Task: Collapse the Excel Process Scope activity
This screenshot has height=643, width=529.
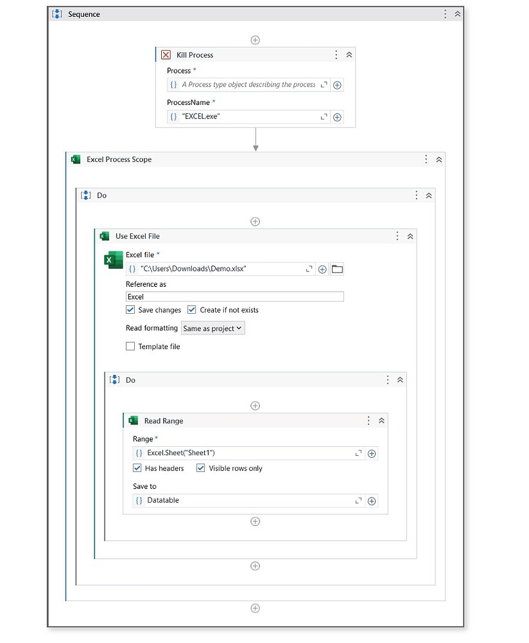Action: pyautogui.click(x=438, y=159)
